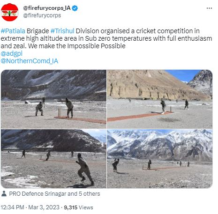Open the three-dot more options menu
This screenshot has width=218, height=214.
tap(209, 8)
